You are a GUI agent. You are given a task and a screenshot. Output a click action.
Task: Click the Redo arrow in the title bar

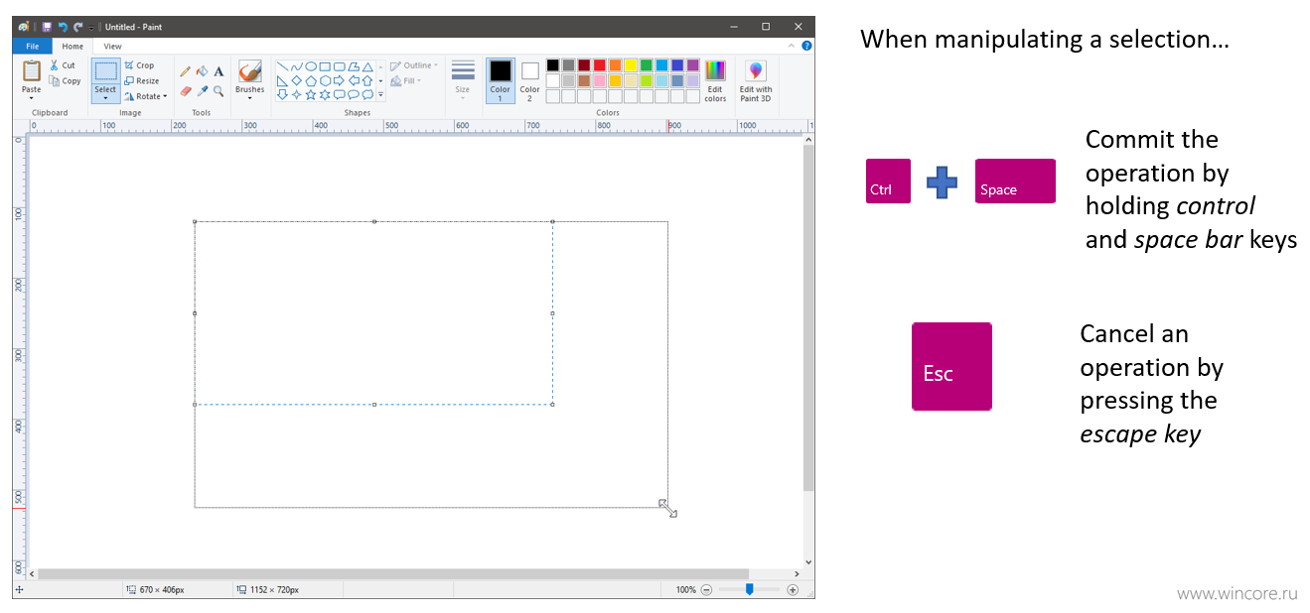pyautogui.click(x=77, y=27)
